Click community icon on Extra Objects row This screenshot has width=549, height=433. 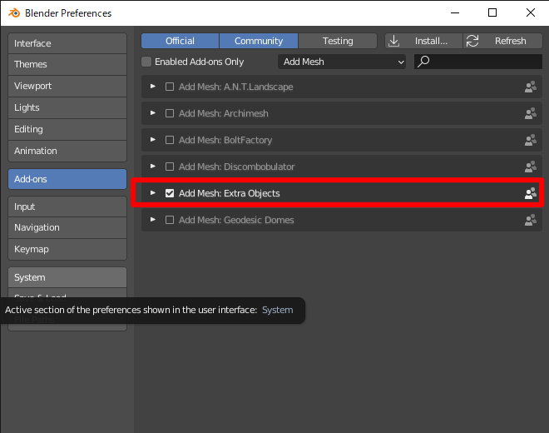[x=531, y=193]
